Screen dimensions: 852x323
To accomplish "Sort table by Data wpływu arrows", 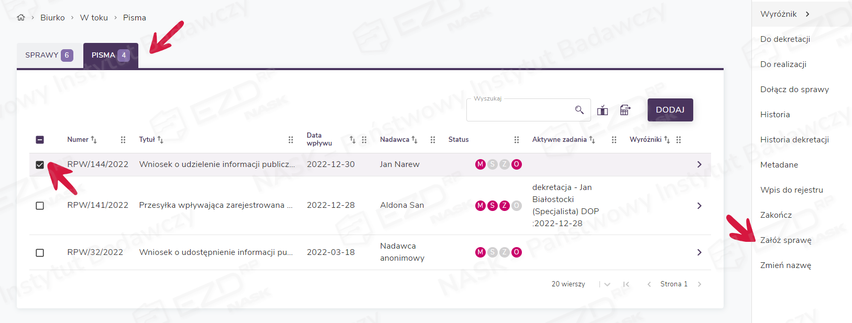I will pyautogui.click(x=352, y=140).
